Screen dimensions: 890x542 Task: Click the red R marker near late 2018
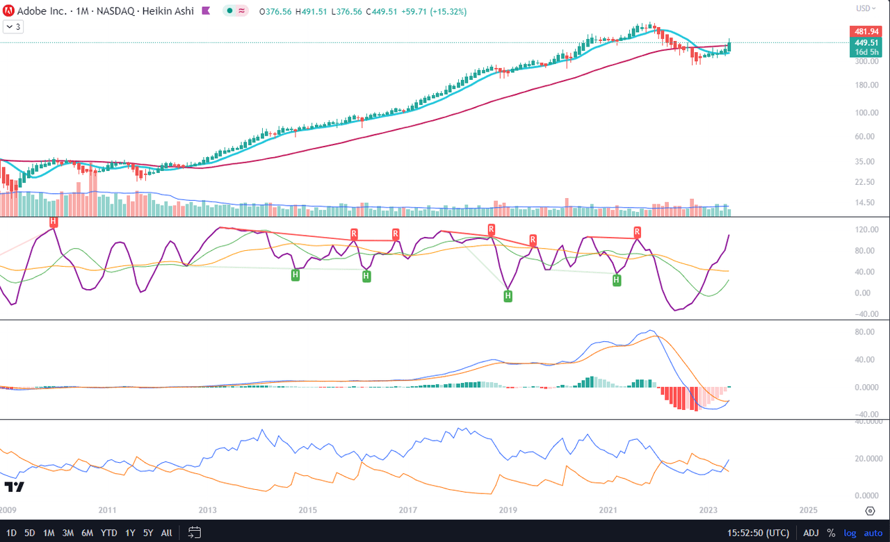point(491,229)
